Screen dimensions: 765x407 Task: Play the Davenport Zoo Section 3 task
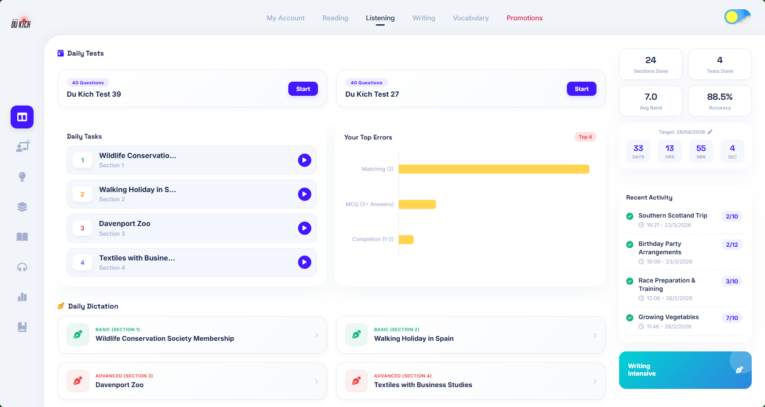(304, 228)
